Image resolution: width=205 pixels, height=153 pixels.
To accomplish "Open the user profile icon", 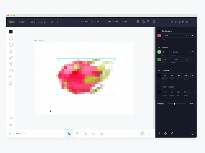I will point(159,133).
